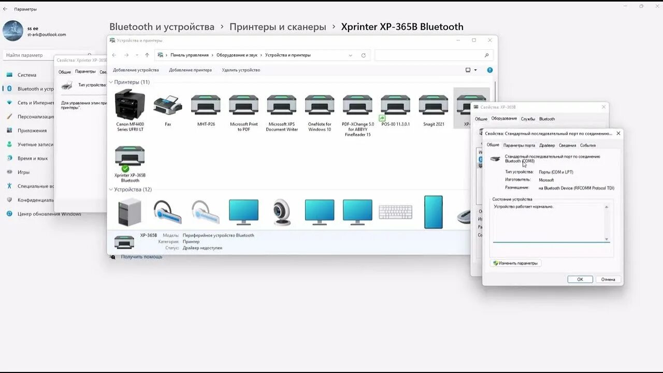Select the webcam device icon
Image resolution: width=663 pixels, height=373 pixels.
tap(282, 212)
